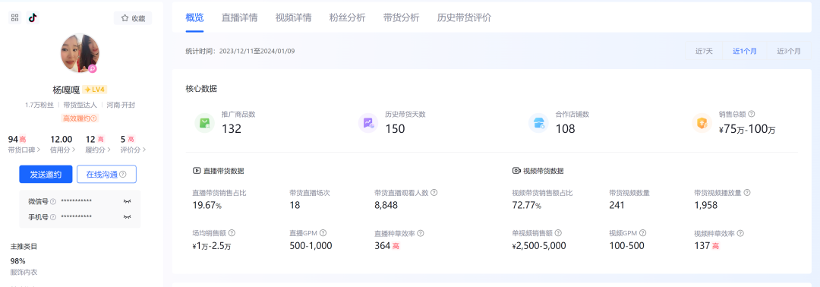Click help icon beside 场均销售额

click(232, 233)
